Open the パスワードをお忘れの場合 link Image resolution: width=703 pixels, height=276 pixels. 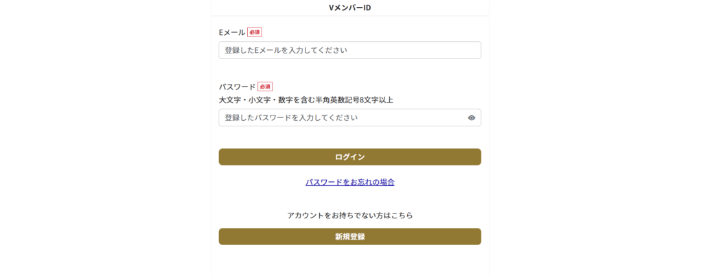coord(349,183)
